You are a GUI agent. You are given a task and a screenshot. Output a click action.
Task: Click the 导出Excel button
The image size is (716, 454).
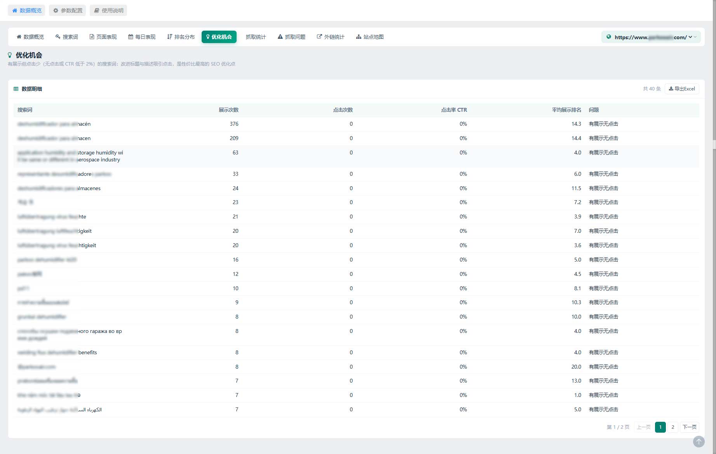pyautogui.click(x=682, y=89)
